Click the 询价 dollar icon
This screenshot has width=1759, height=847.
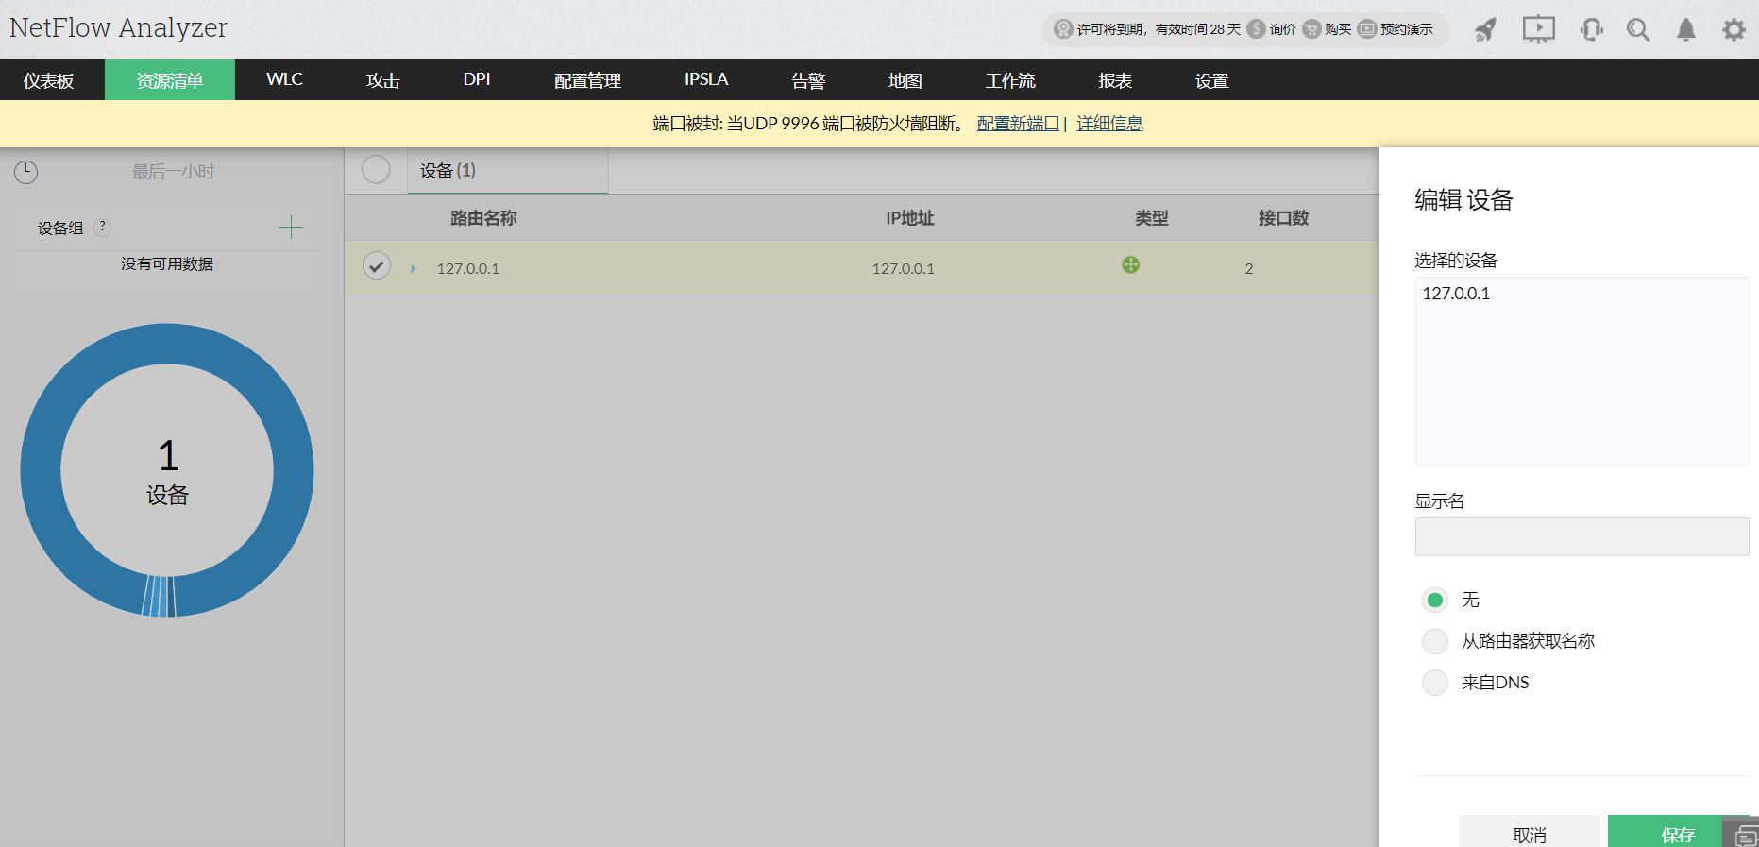(x=1256, y=29)
